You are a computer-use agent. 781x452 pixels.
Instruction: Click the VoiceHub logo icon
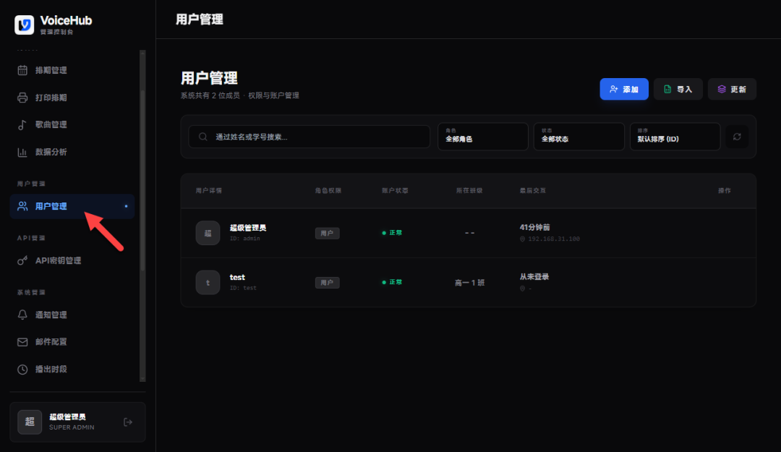coord(25,25)
